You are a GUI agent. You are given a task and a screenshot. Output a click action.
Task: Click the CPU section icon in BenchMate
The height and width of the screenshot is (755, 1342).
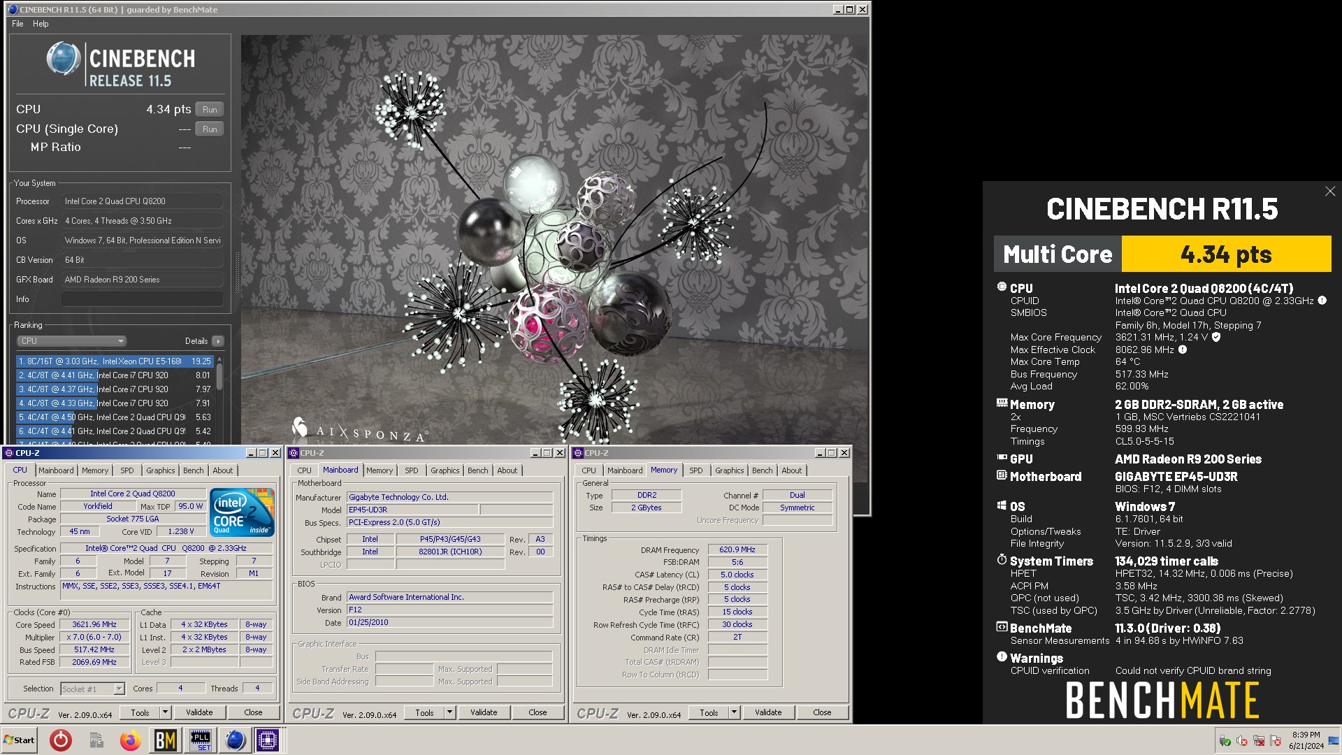pos(1002,287)
